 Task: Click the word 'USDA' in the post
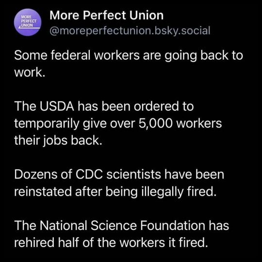pos(57,106)
